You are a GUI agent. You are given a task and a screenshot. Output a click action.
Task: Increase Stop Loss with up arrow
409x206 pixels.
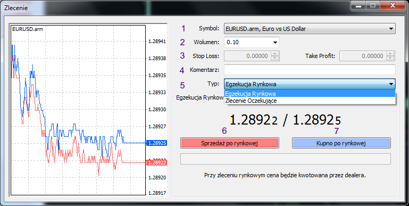tap(274, 54)
